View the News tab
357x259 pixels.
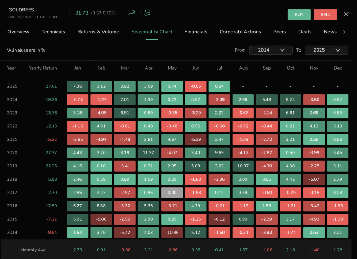330,32
